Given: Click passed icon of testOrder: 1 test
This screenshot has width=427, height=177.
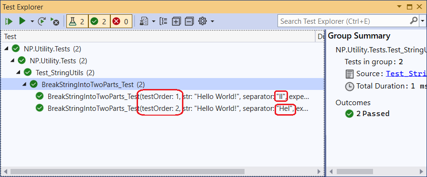Looking at the screenshot, I should click(x=40, y=96).
